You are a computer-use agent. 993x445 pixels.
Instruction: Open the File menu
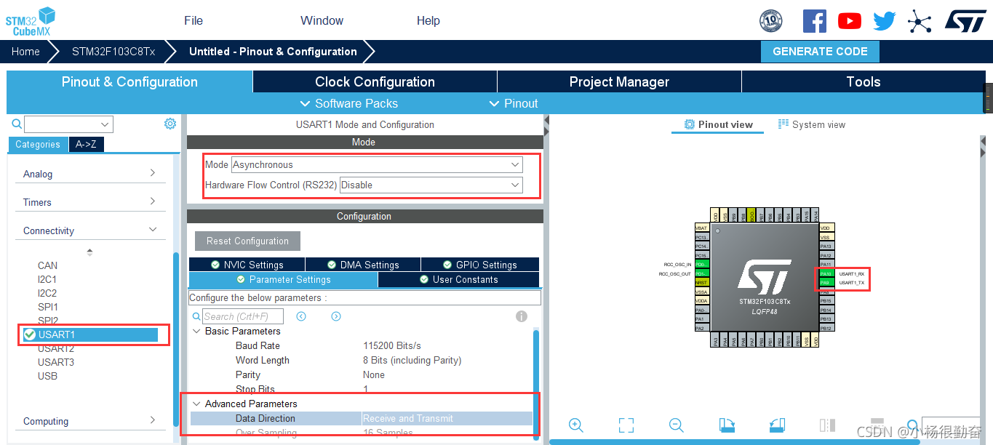194,20
